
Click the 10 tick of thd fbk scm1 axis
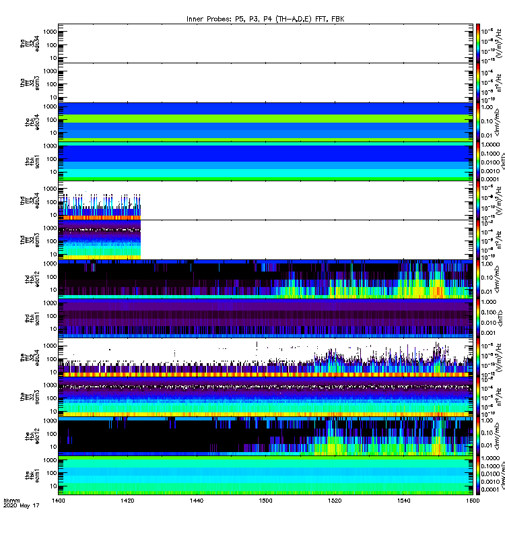[53, 329]
